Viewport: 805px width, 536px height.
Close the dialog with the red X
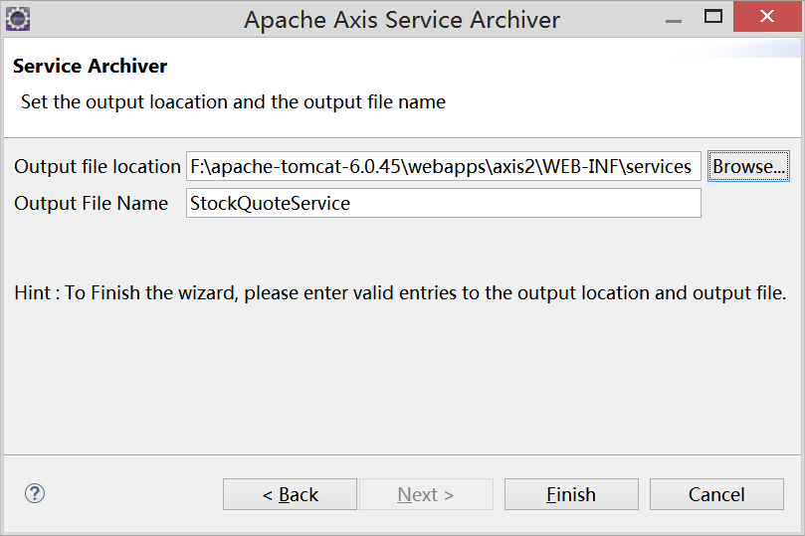tap(767, 17)
